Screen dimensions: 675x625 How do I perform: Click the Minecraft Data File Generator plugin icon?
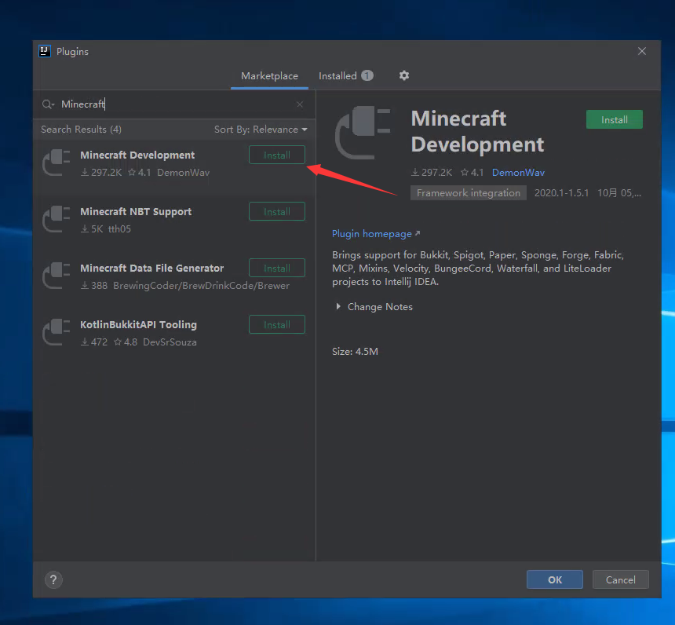click(57, 276)
